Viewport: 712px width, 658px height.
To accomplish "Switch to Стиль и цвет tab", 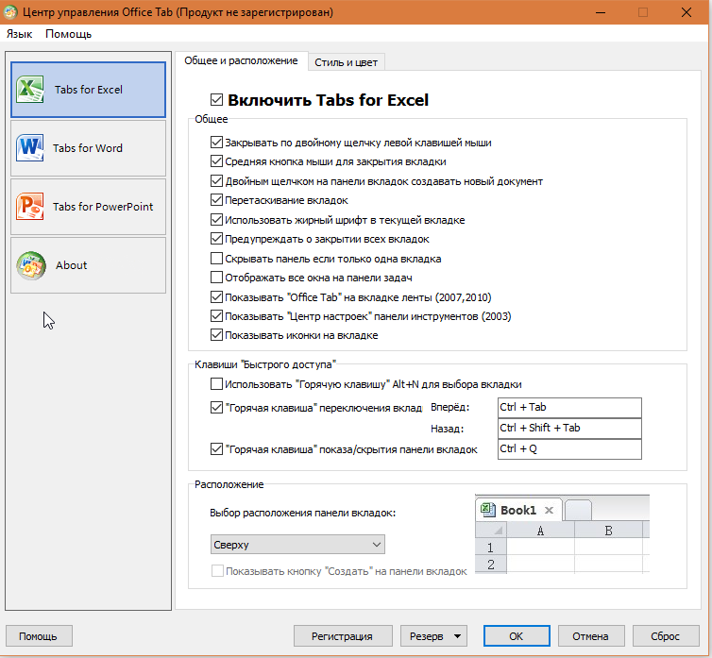I will (346, 62).
